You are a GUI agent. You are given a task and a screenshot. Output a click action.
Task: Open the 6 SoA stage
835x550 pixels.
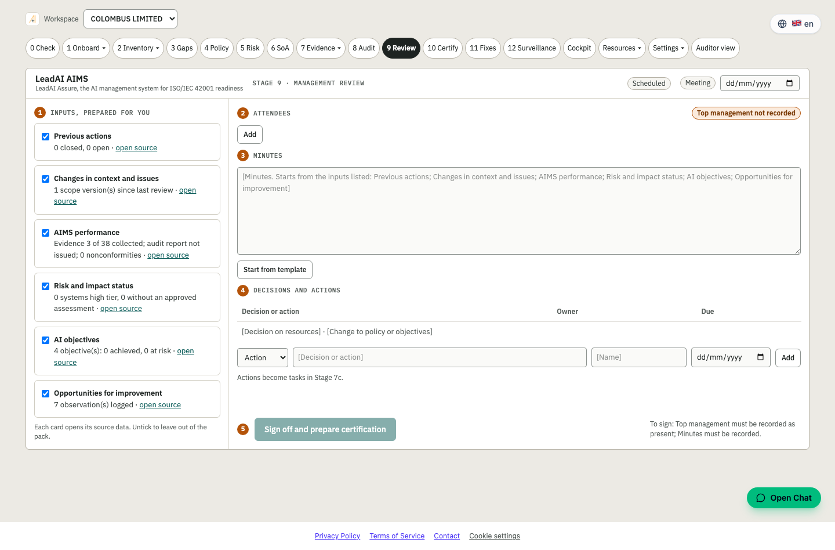[x=280, y=48]
